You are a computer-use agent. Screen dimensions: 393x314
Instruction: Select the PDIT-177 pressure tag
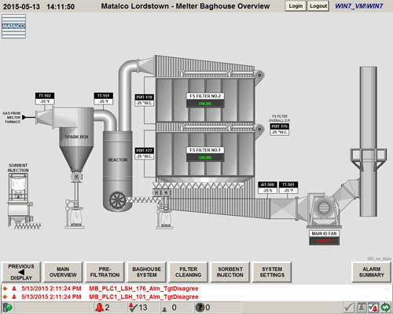pos(145,154)
